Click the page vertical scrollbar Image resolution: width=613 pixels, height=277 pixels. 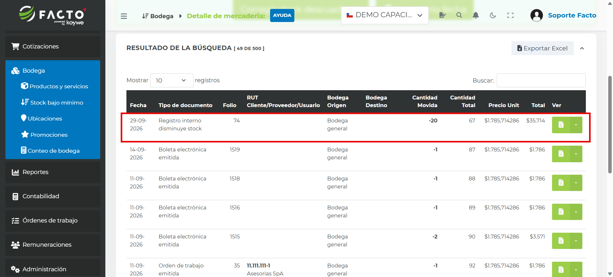[610, 124]
